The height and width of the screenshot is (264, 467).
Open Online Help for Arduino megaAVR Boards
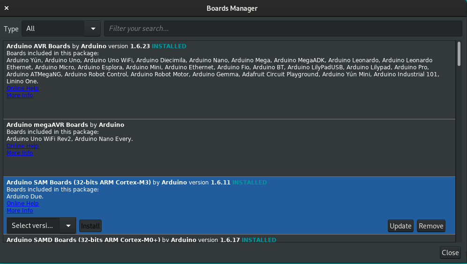pyautogui.click(x=22, y=146)
